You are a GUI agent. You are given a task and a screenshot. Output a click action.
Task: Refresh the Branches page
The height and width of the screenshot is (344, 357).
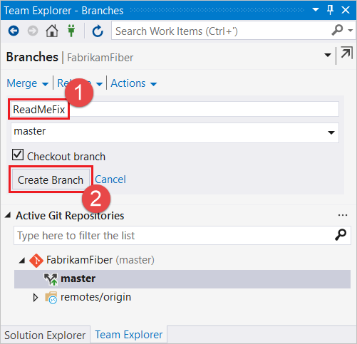point(98,31)
